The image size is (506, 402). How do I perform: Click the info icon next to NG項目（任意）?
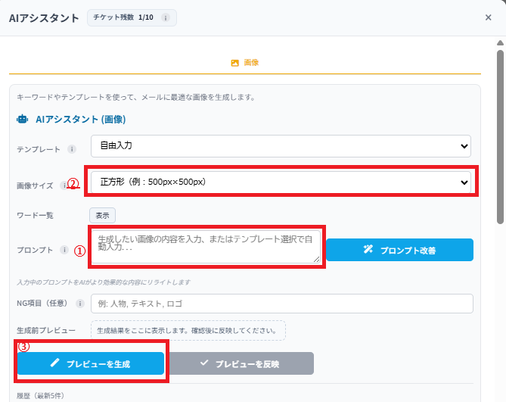(79, 304)
